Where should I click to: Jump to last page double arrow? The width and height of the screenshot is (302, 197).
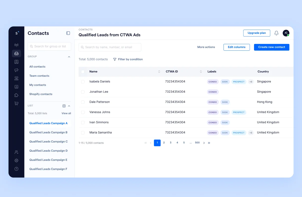[x=209, y=143]
